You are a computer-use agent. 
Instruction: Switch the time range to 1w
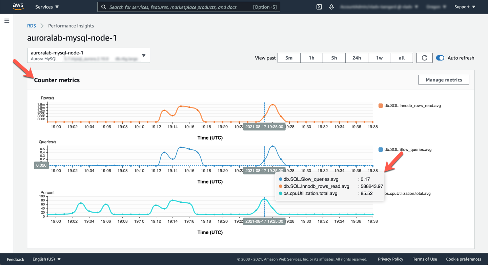379,58
